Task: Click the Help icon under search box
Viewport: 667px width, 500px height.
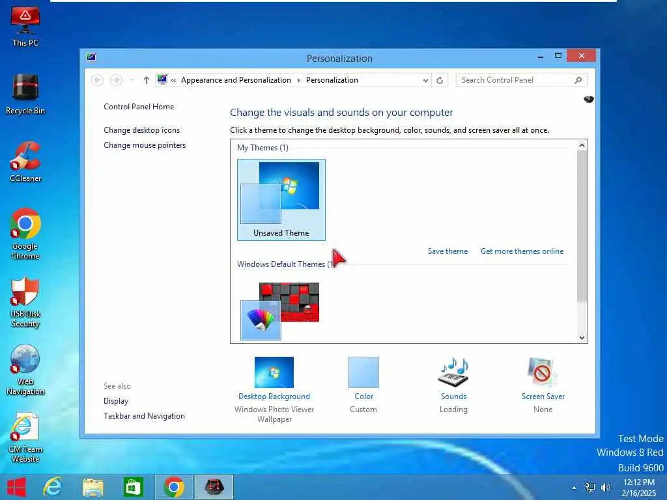Action: (589, 99)
